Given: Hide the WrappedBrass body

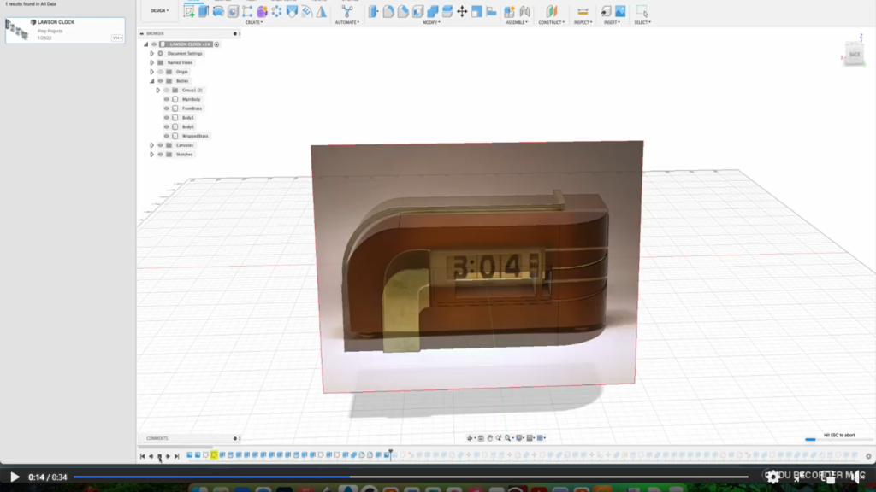Looking at the screenshot, I should point(167,136).
